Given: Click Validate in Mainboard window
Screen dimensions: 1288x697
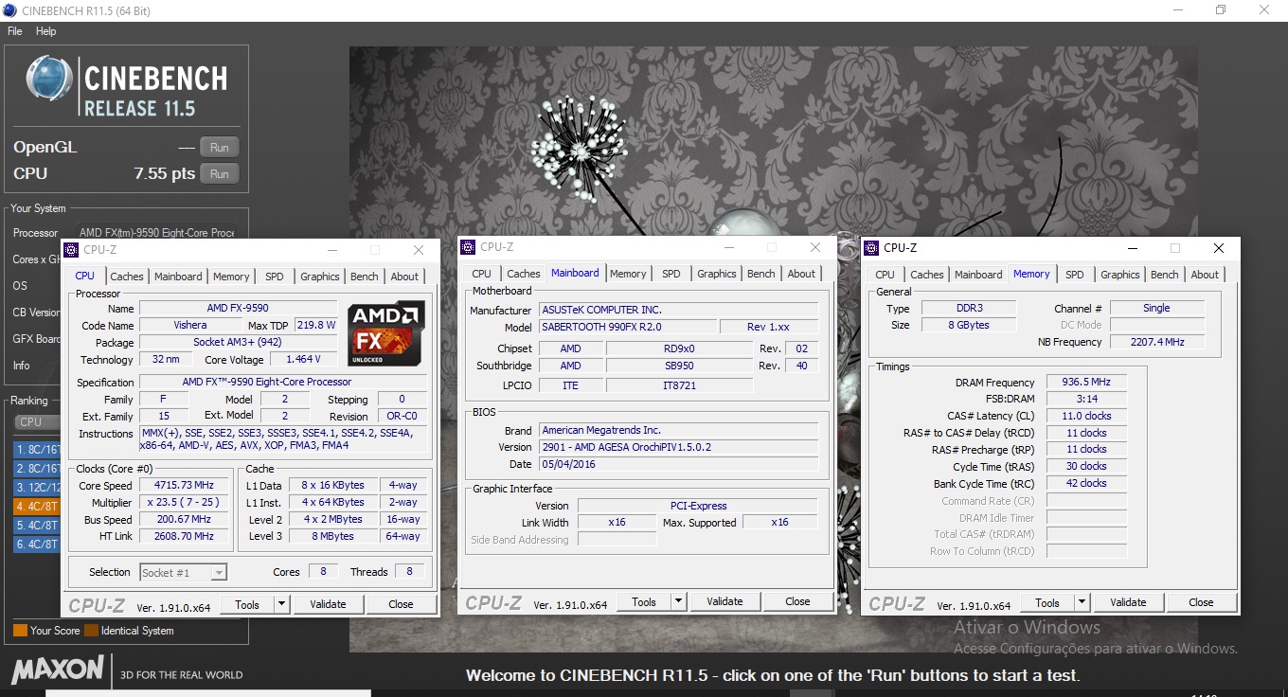Looking at the screenshot, I should [724, 601].
